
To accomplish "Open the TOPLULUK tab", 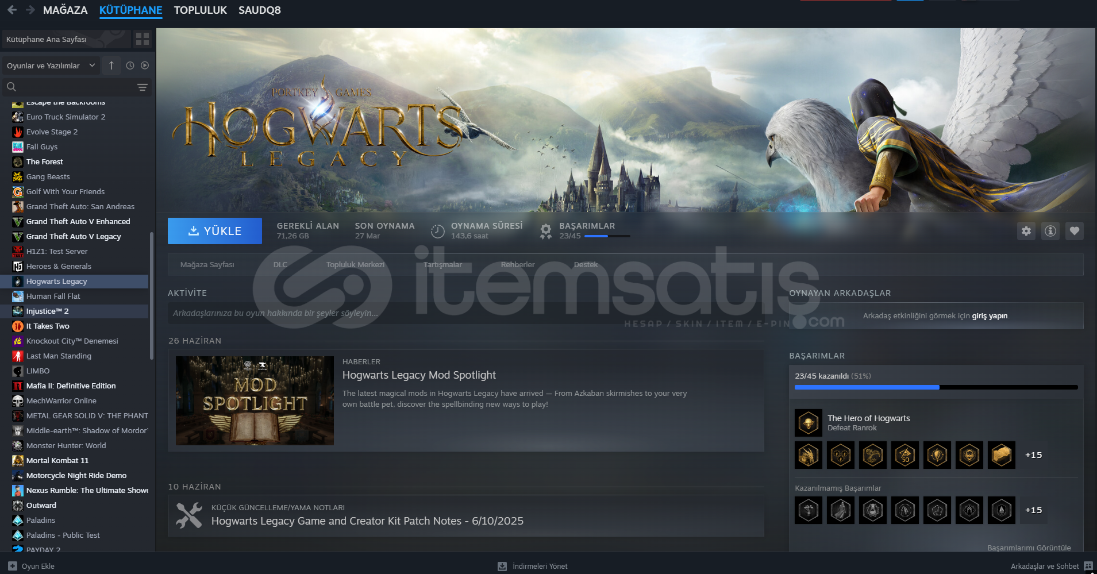I will (x=200, y=10).
